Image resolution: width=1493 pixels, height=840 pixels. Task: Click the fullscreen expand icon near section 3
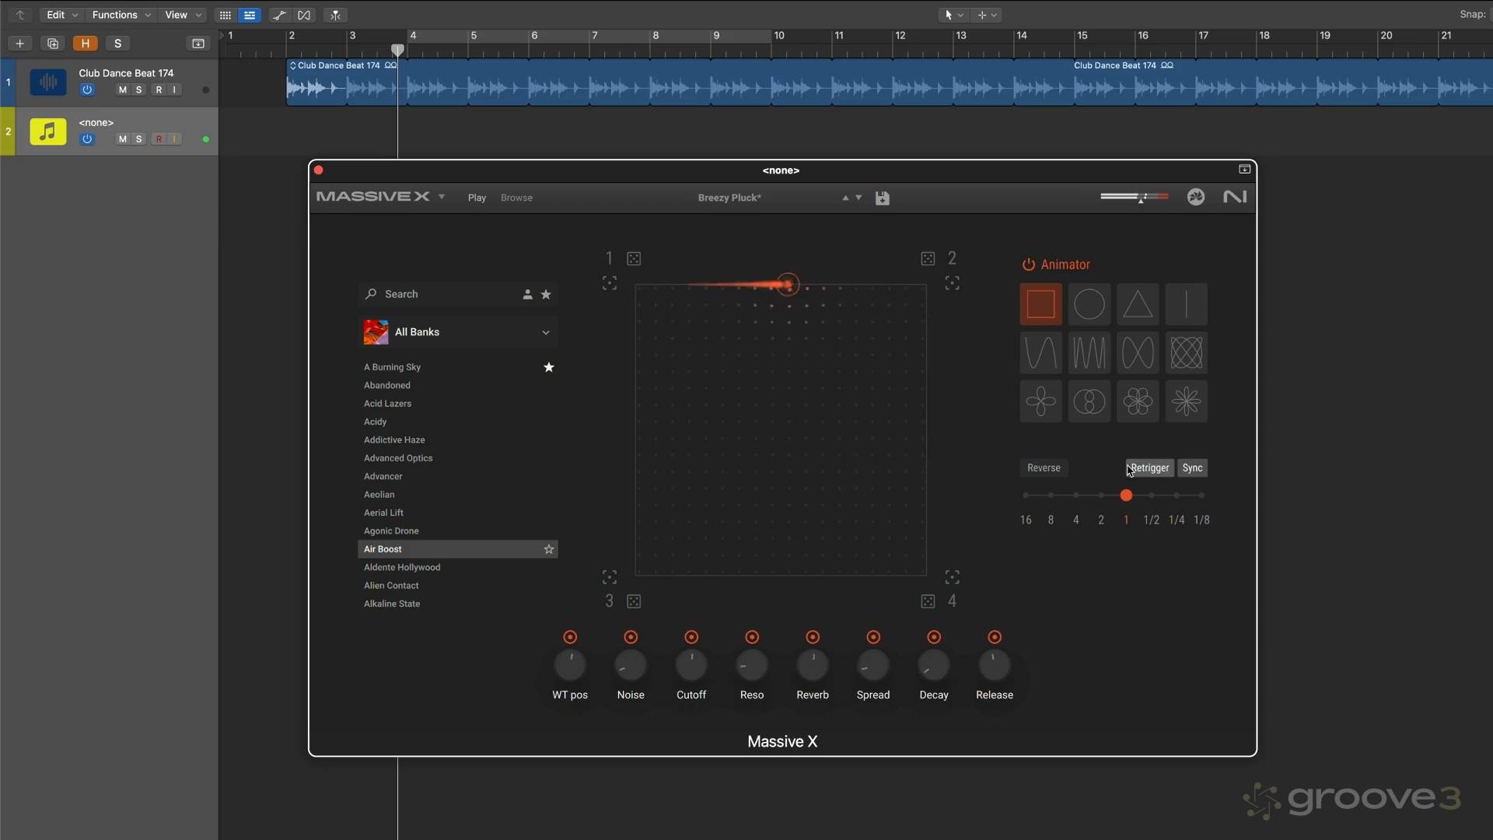609,576
